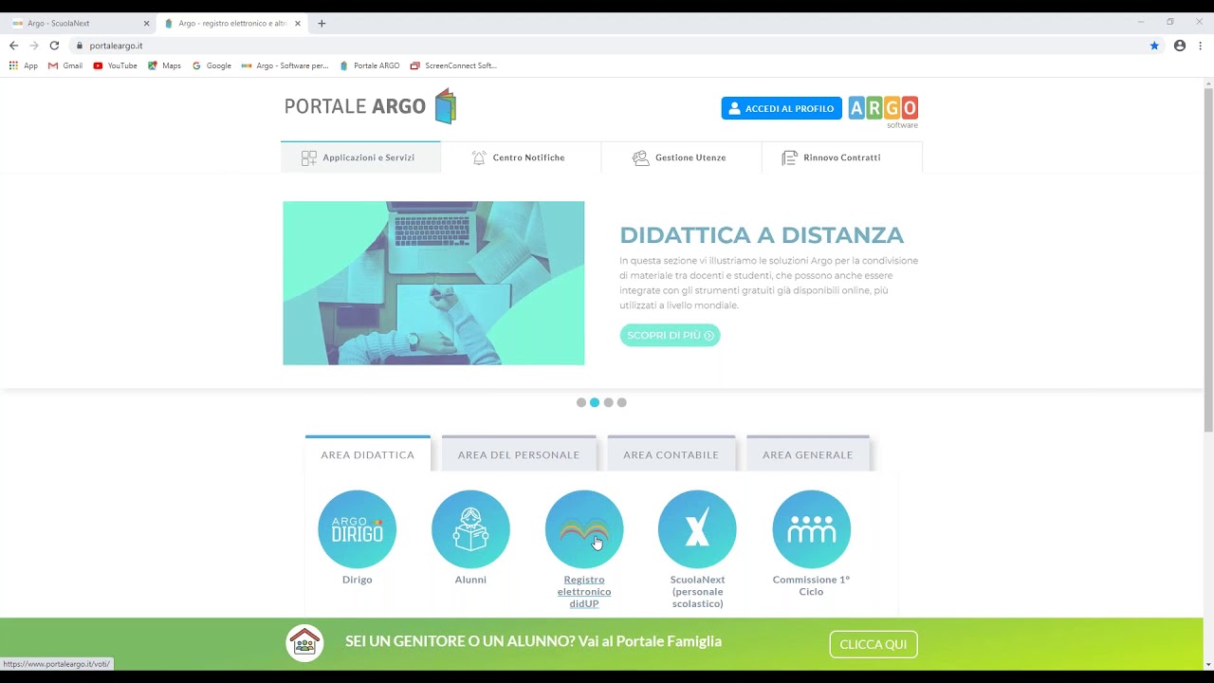View the site lock security icon
1214x683 pixels.
(80, 46)
